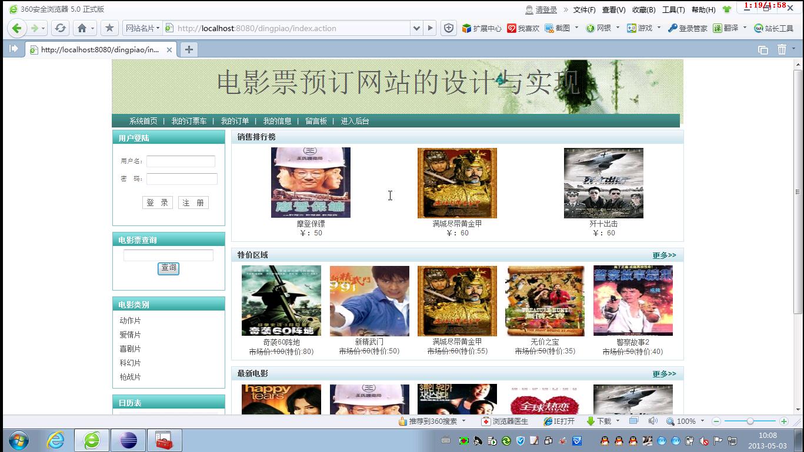Click the zoom-in plus icon in status bar
804x452 pixels.
point(783,421)
